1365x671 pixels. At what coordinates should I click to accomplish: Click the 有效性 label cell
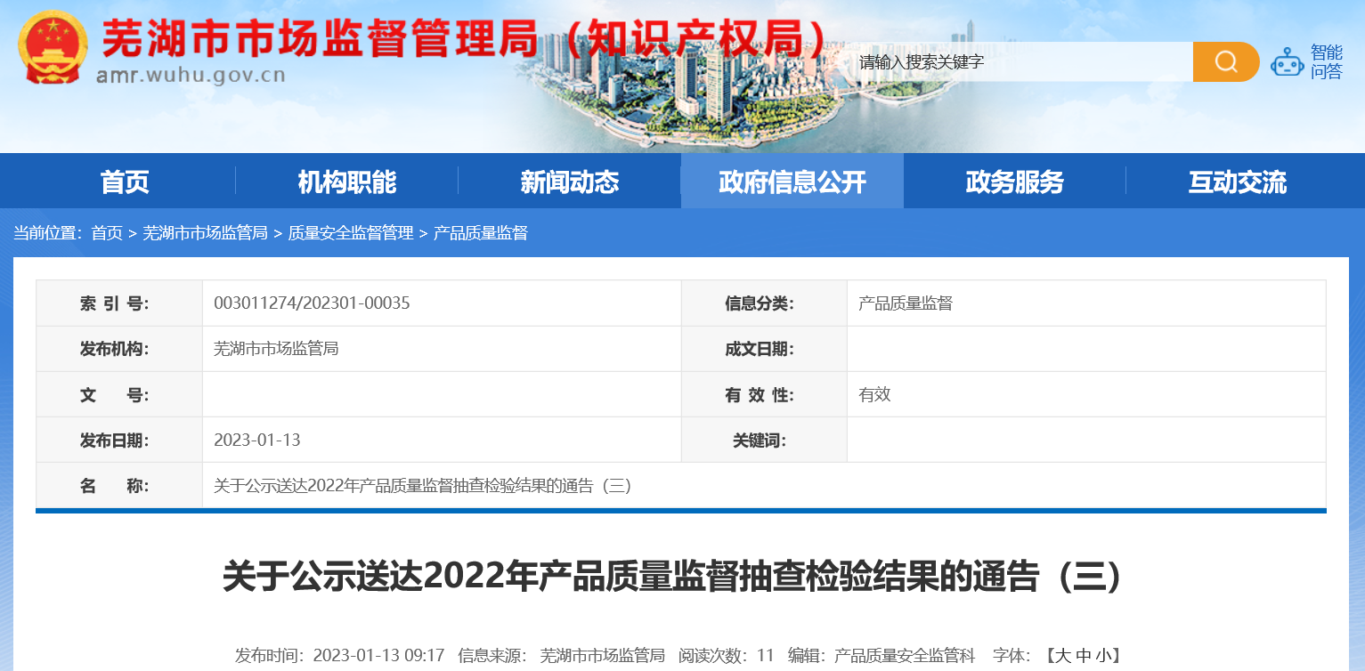(x=764, y=394)
